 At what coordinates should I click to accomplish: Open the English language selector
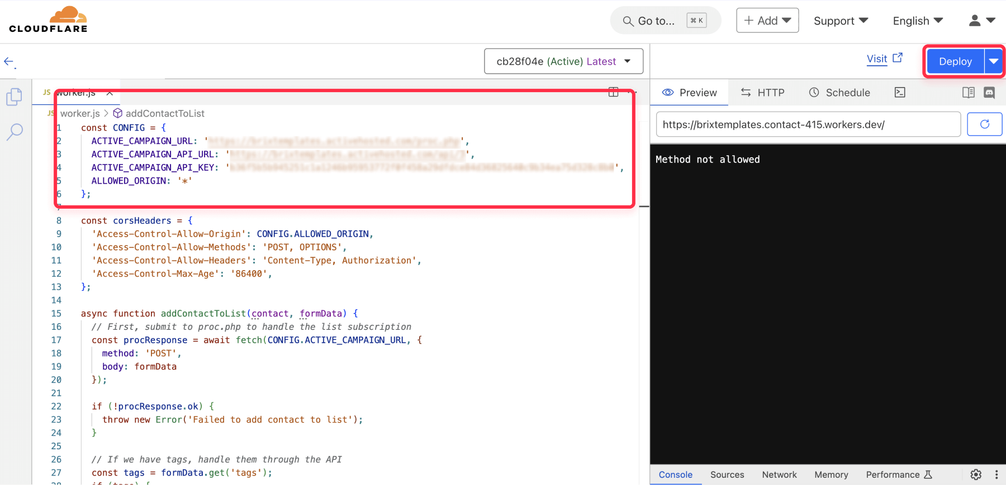click(x=918, y=21)
